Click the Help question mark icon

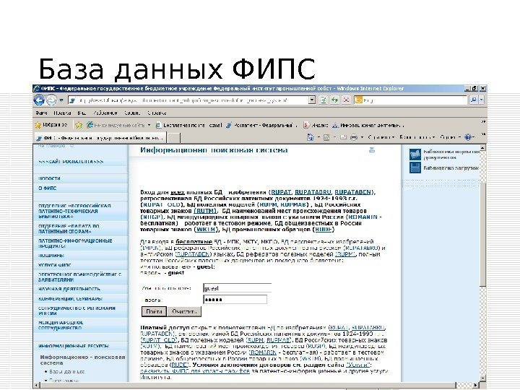point(468,137)
